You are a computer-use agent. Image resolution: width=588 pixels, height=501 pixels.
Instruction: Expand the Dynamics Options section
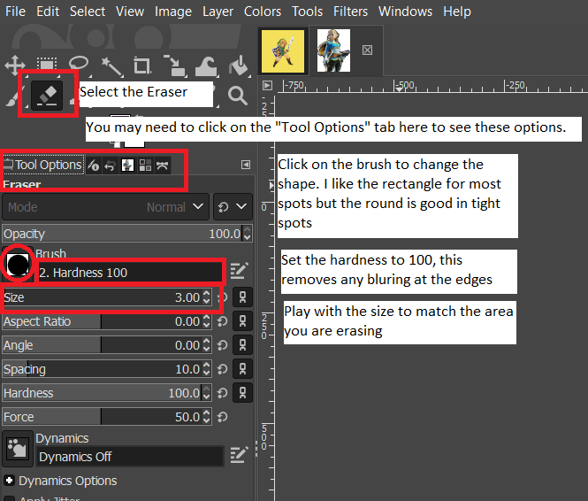(x=10, y=481)
